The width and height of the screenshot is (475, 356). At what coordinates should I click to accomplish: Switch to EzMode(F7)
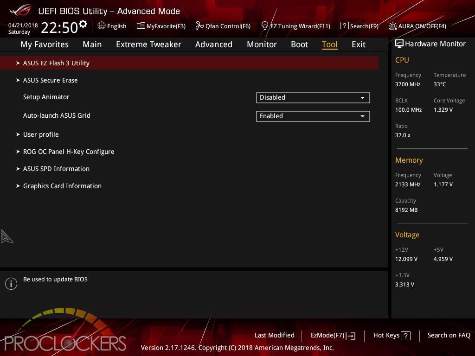[x=333, y=336]
